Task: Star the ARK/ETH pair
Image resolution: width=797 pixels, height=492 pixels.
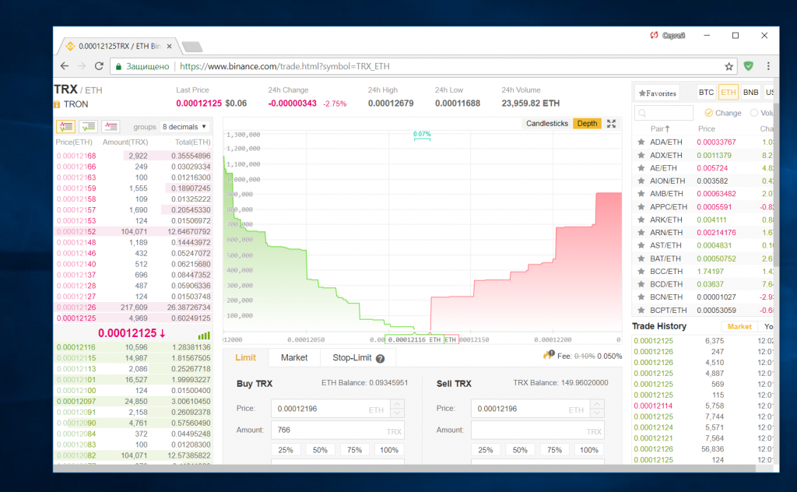Action: coord(641,220)
